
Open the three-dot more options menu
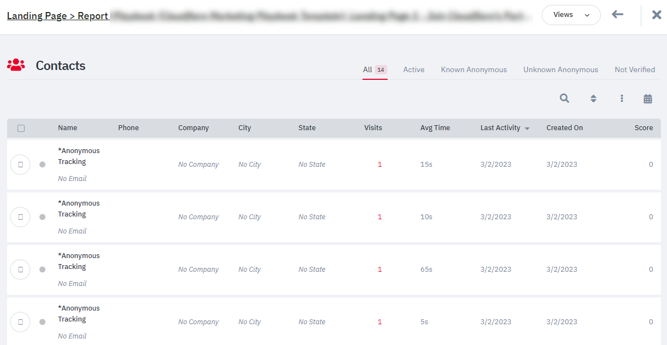[x=622, y=98]
